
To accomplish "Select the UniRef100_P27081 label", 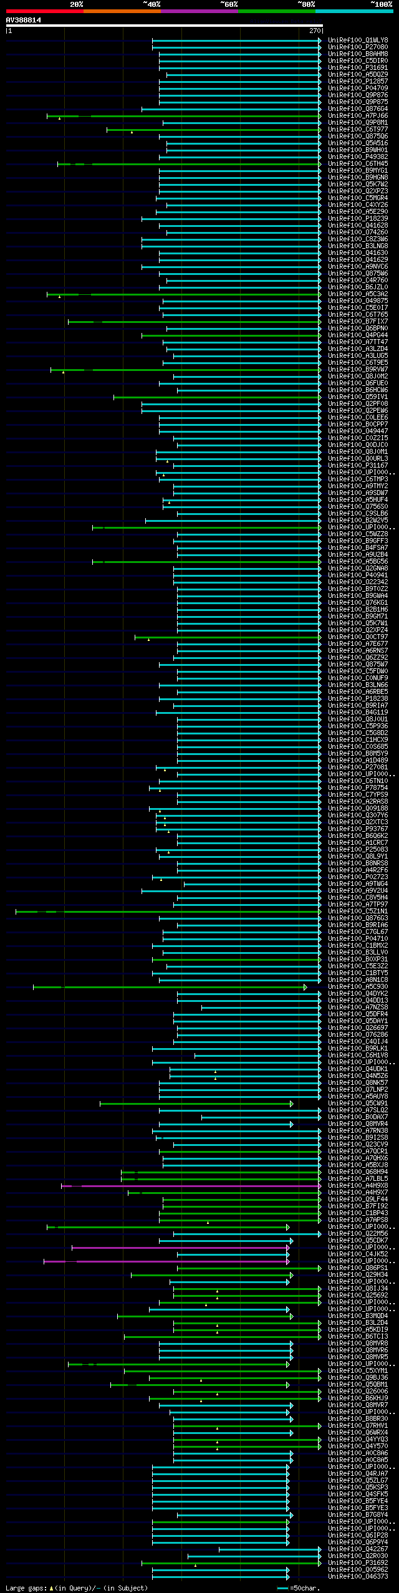I will pyautogui.click(x=358, y=767).
